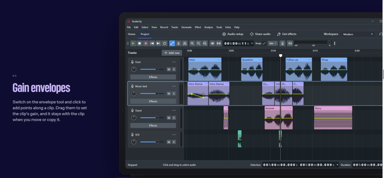Open the Edit menu
The height and width of the screenshot is (178, 384).
136,27
